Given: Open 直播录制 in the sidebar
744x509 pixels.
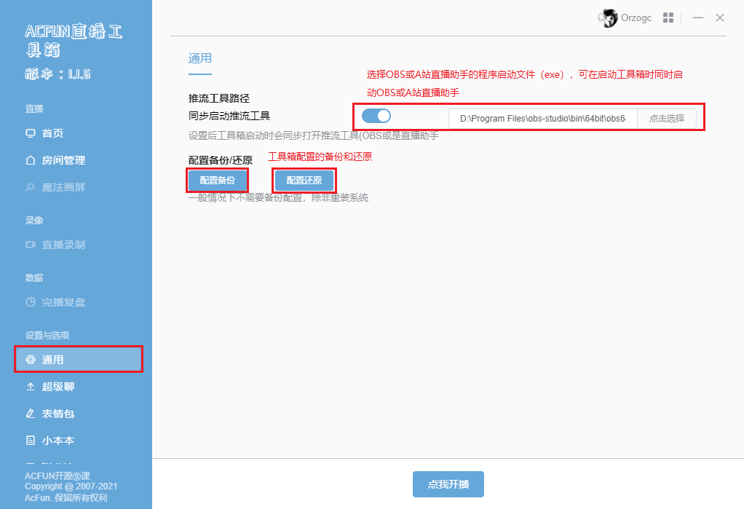Looking at the screenshot, I should point(79,245).
